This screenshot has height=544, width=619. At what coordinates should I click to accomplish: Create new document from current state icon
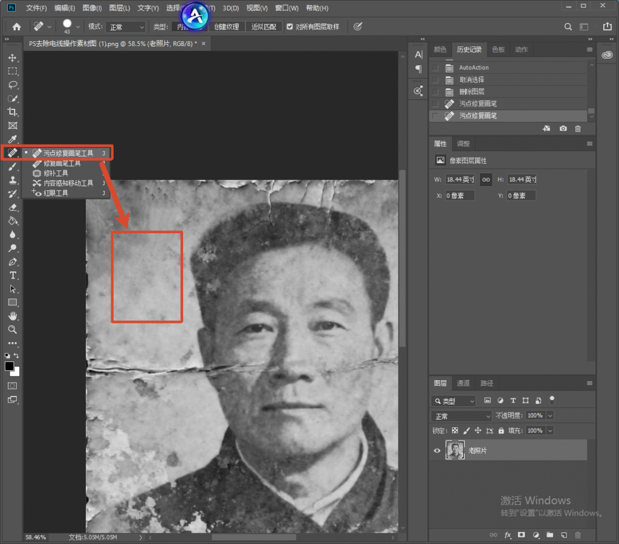point(546,129)
